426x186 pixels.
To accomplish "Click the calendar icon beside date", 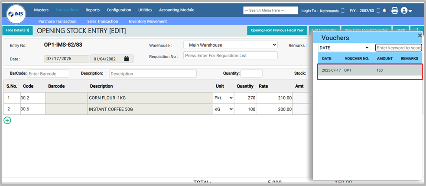I will (127, 59).
